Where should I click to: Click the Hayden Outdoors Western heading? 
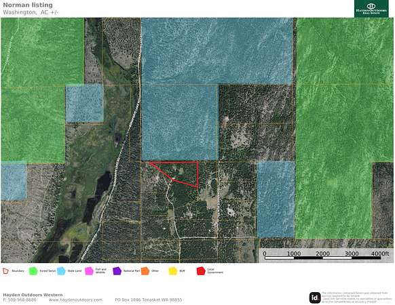point(33,295)
